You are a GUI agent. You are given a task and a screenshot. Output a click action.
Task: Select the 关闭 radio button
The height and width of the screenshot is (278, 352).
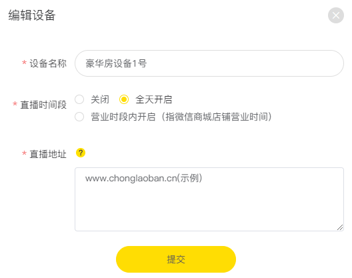point(79,99)
